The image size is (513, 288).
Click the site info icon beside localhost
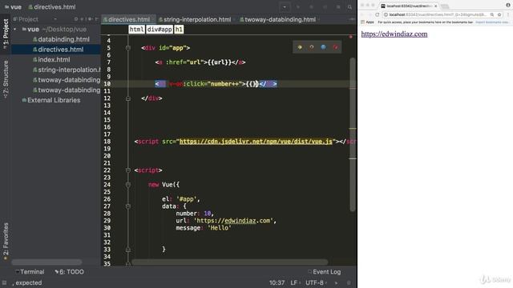386,14
